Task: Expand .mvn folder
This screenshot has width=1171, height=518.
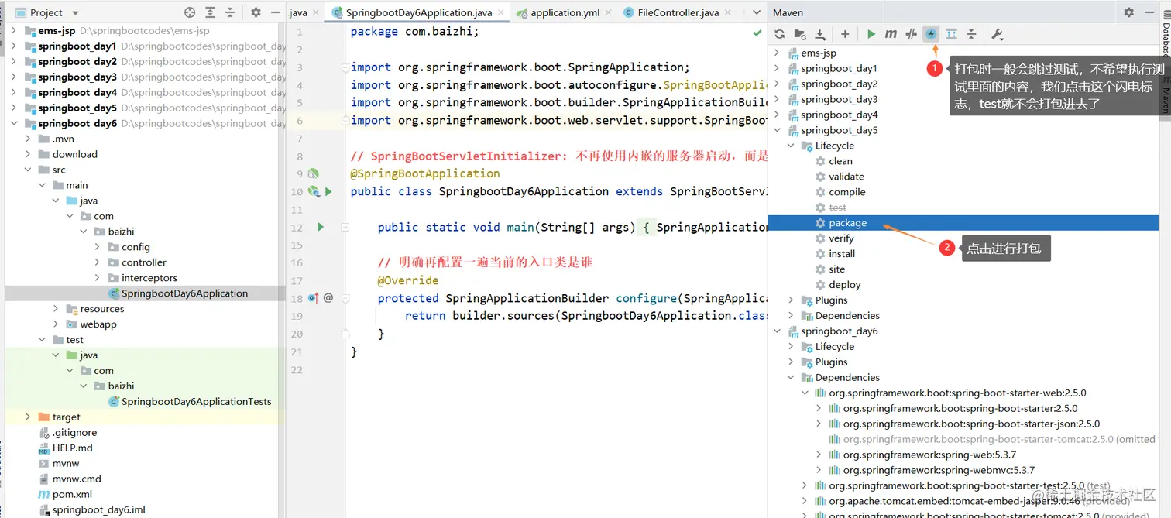Action: pyautogui.click(x=28, y=139)
